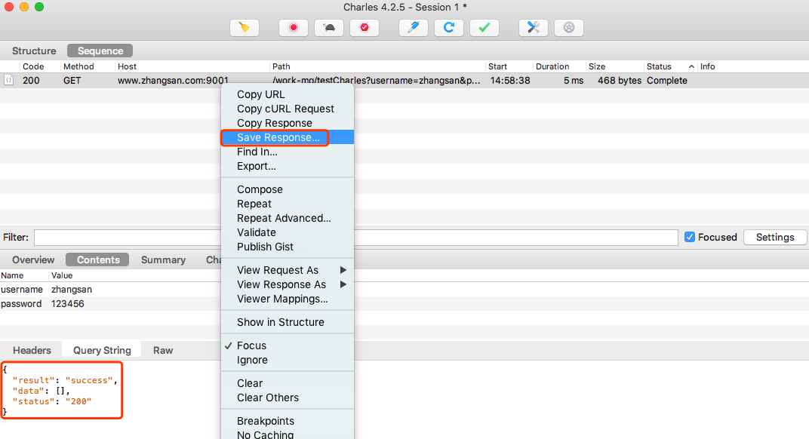Click the broom clear session icon
809x439 pixels.
click(245, 28)
